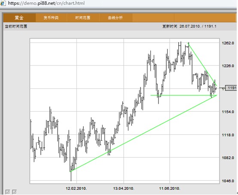Click the current price tag 1191 on axis
The height and width of the screenshot is (195, 238).
point(231,88)
